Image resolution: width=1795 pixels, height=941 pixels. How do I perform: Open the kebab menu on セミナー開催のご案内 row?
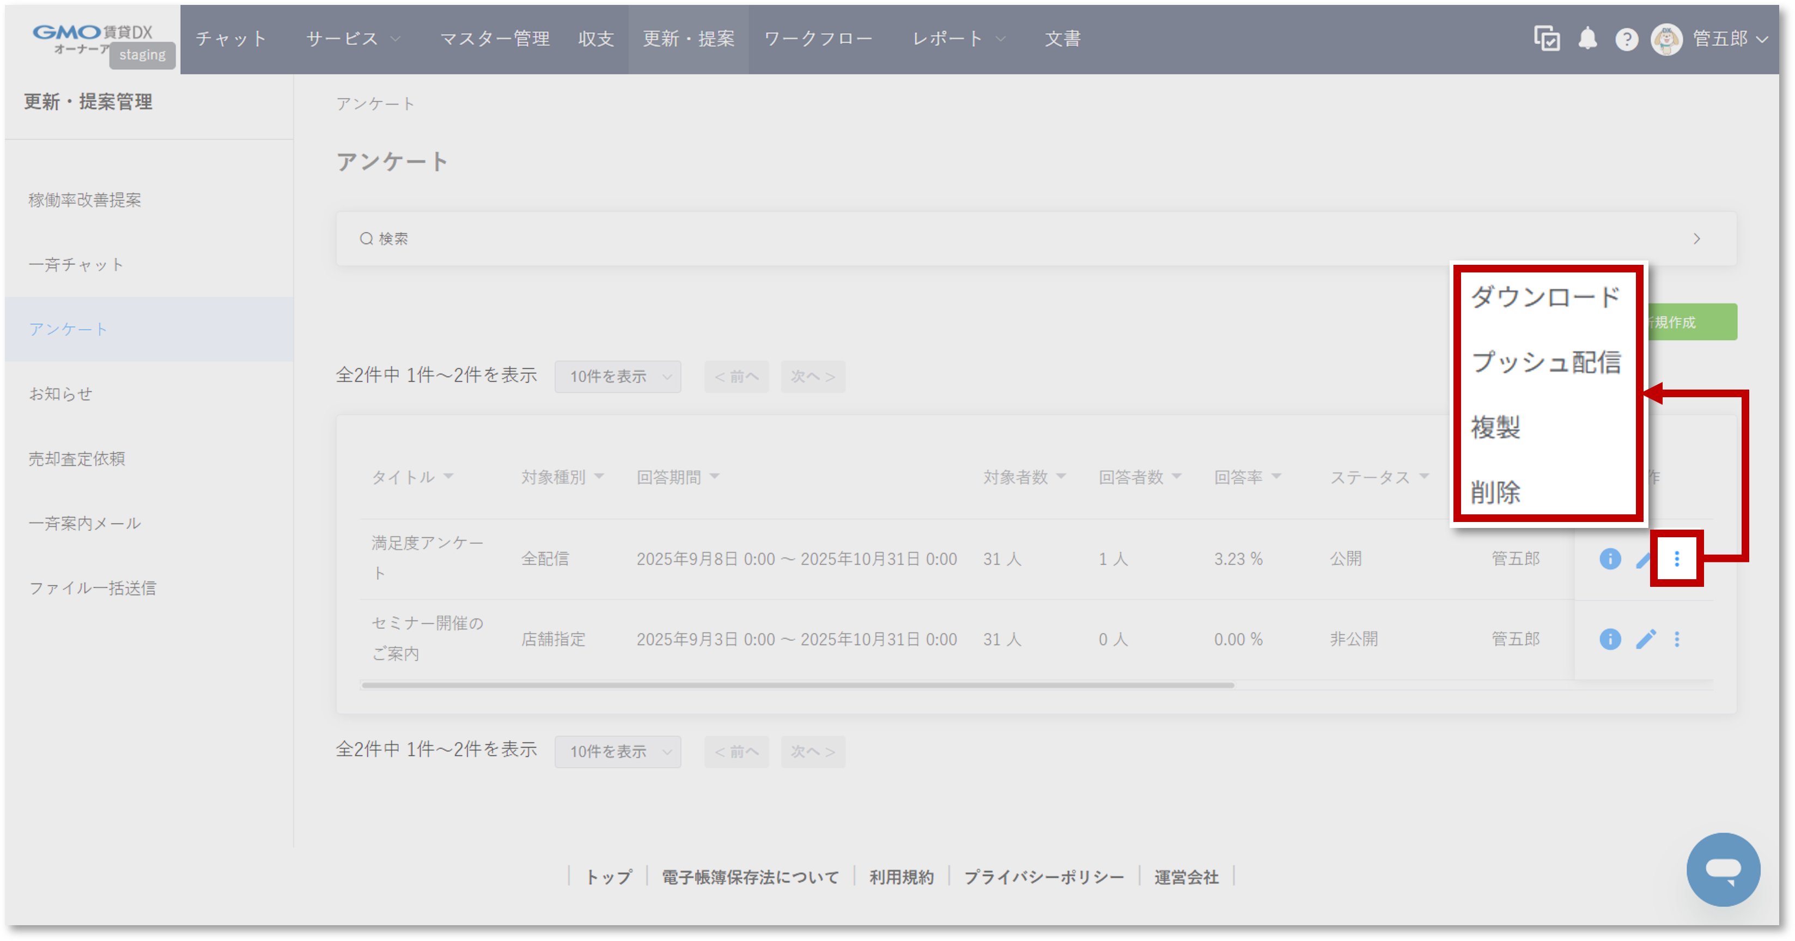(x=1677, y=639)
